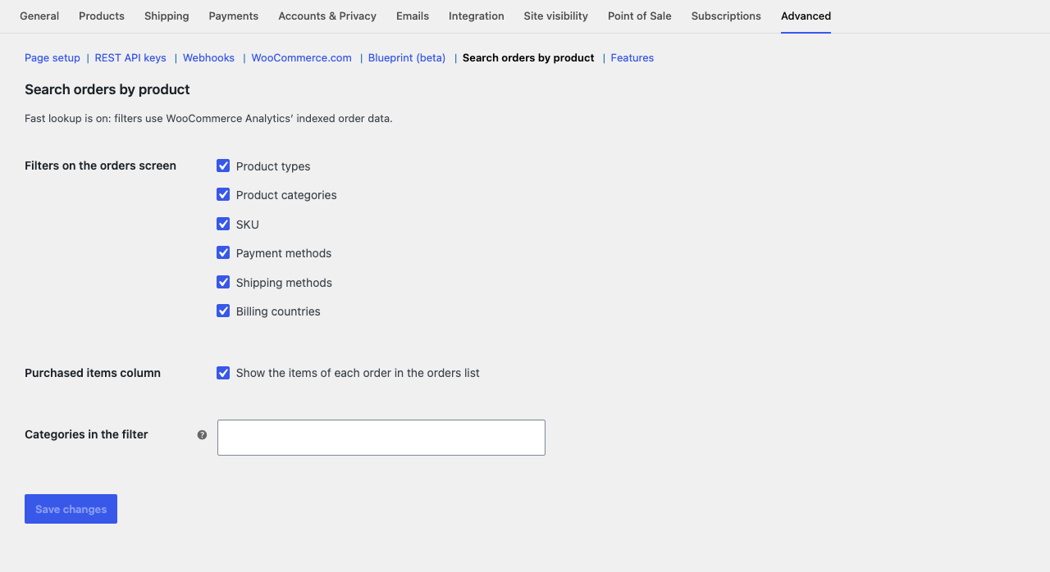Open the Point of Sale tab
The width and height of the screenshot is (1050, 572).
tap(640, 16)
